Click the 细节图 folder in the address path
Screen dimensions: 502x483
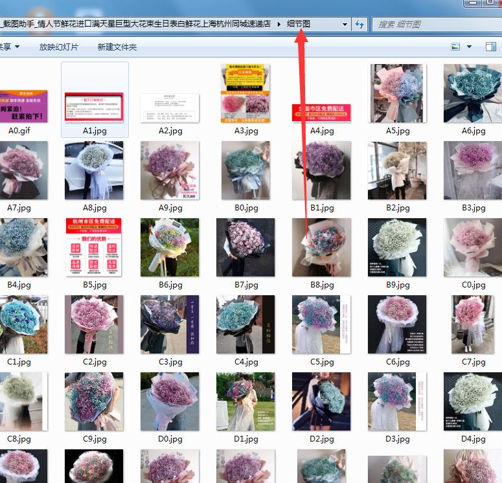pyautogui.click(x=298, y=24)
